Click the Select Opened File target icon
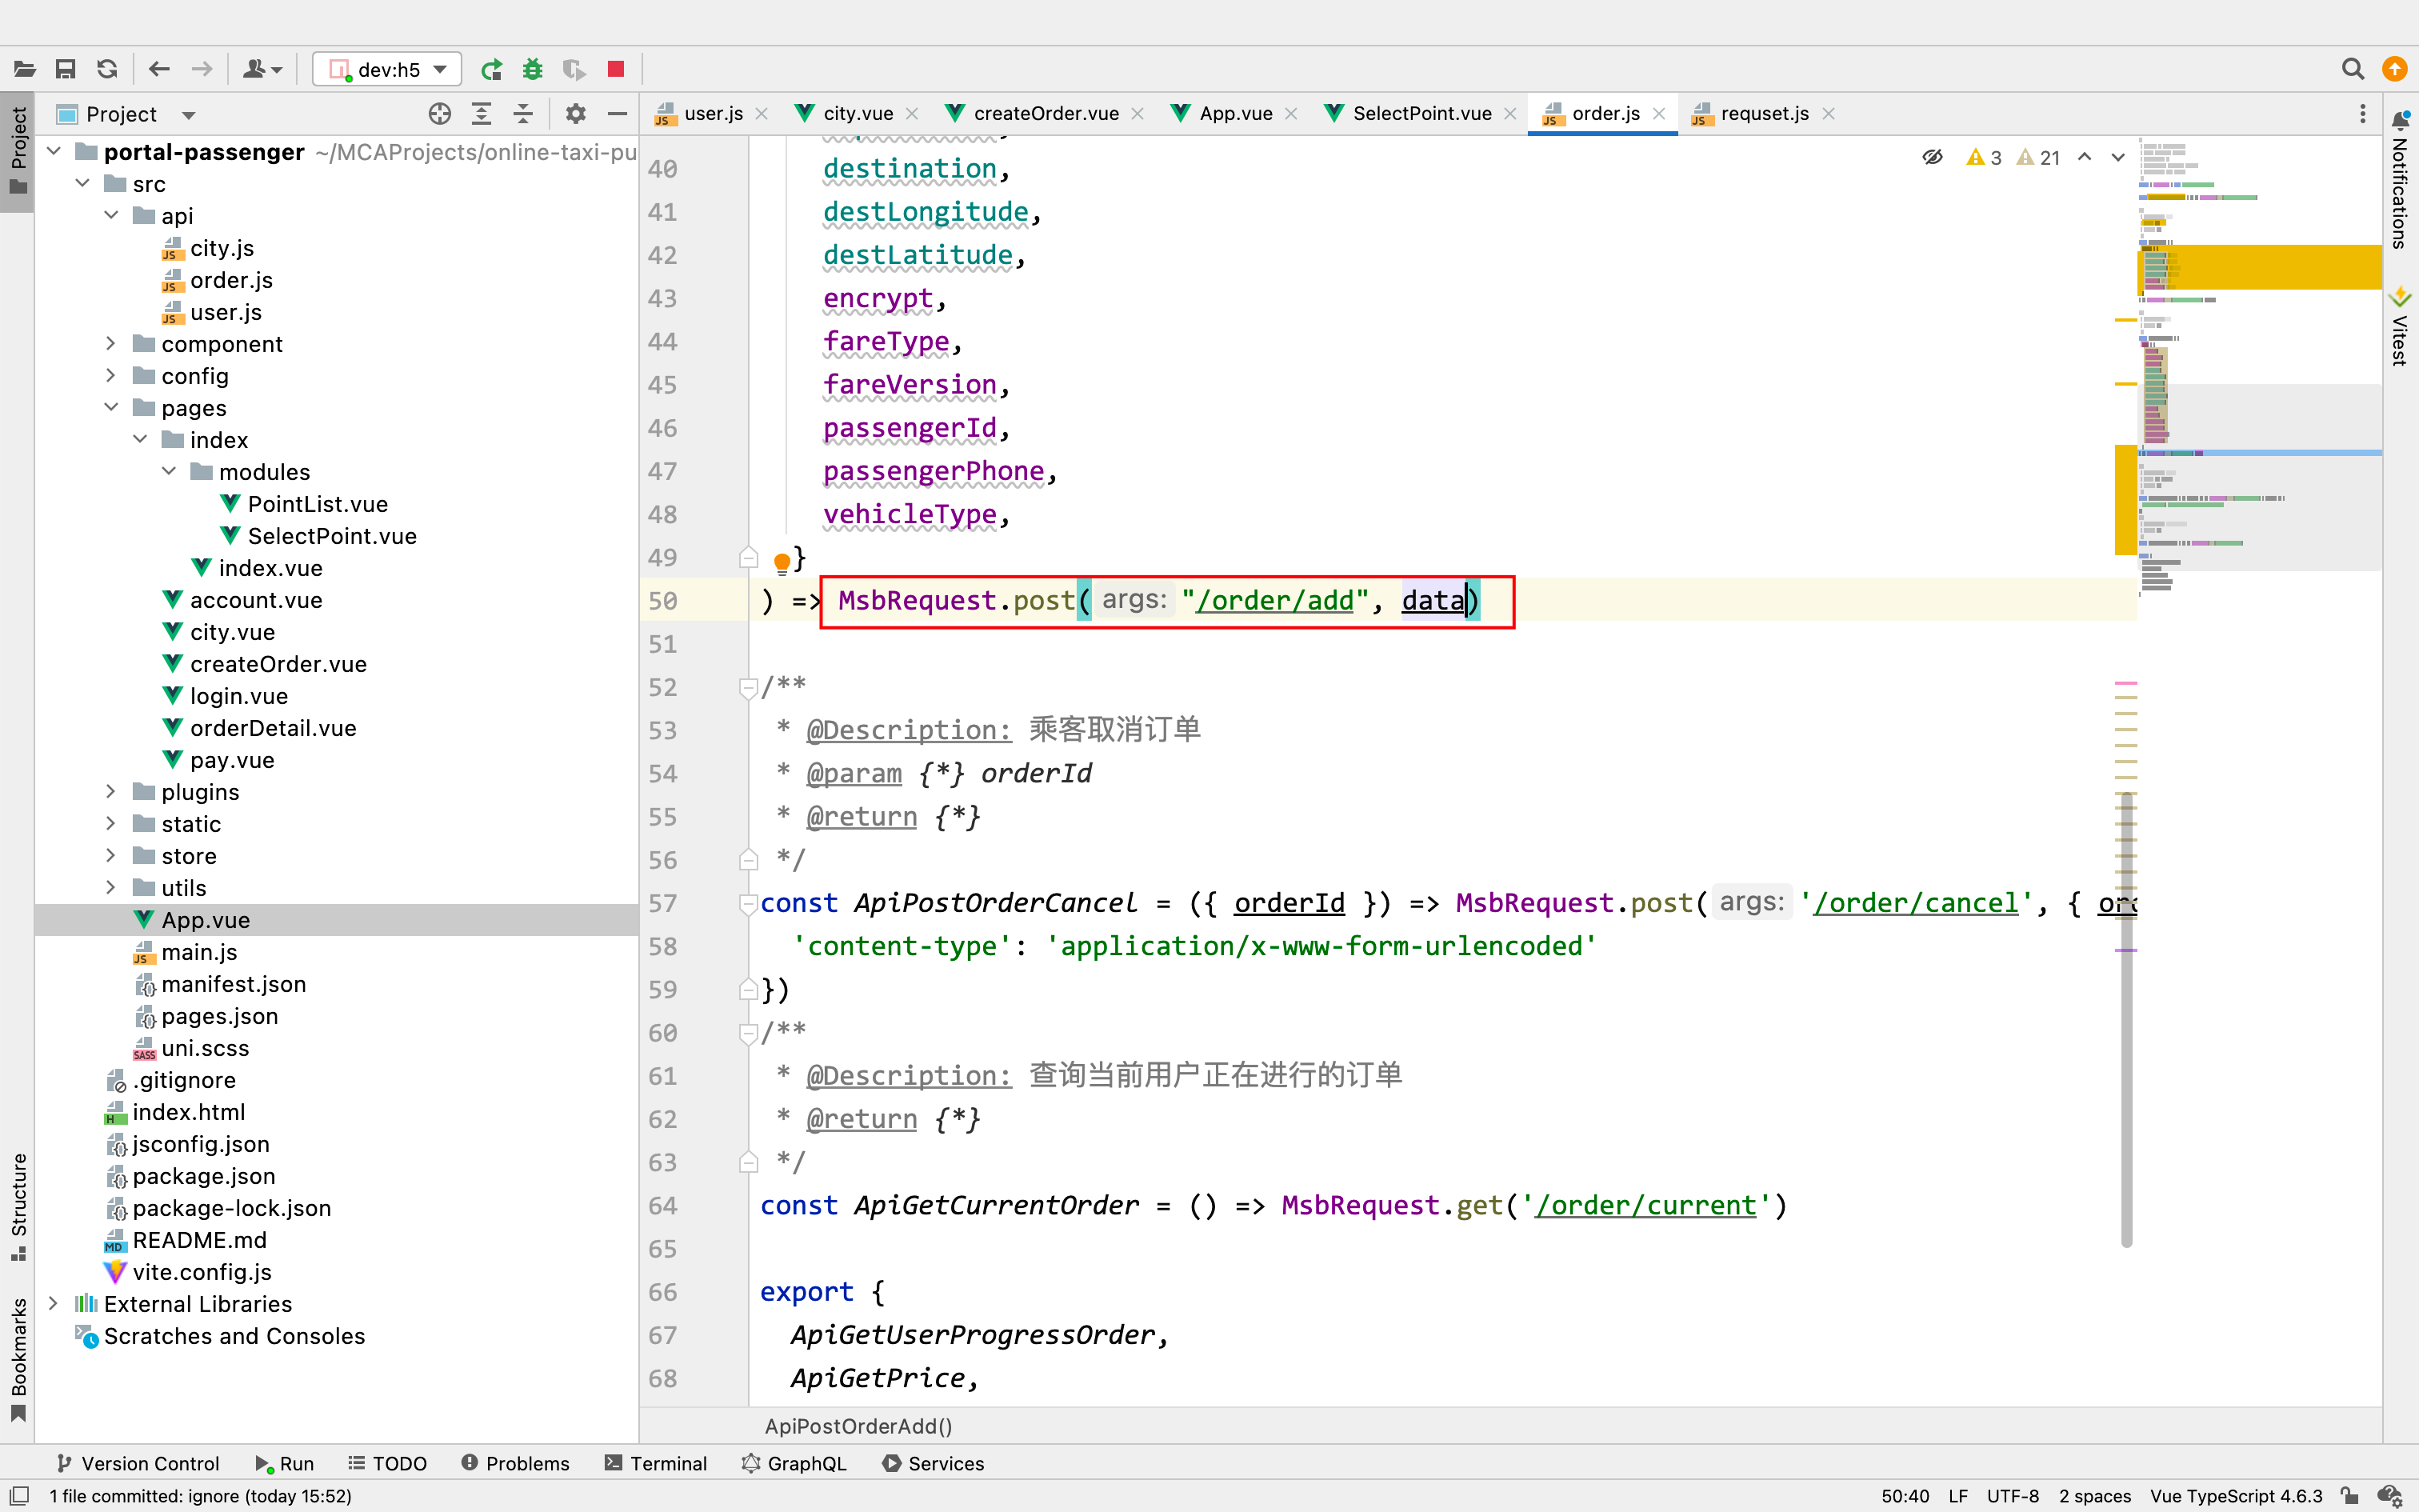The width and height of the screenshot is (2419, 1512). click(440, 114)
